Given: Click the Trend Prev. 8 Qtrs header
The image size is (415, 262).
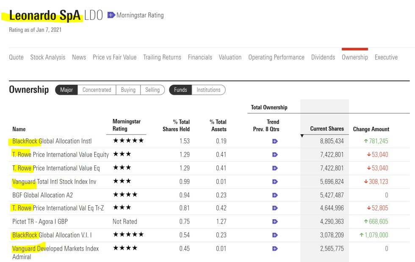Looking at the screenshot, I should coord(266,125).
